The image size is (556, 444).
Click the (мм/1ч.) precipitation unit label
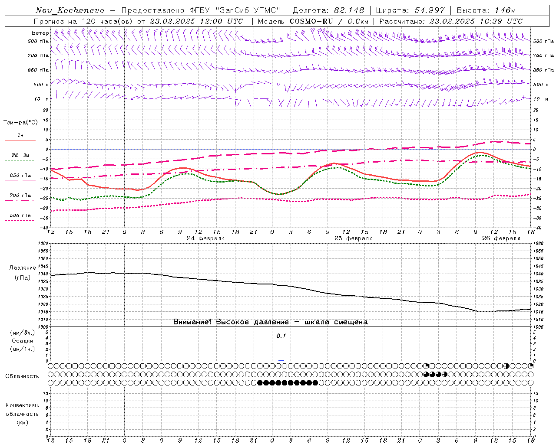click(x=23, y=349)
